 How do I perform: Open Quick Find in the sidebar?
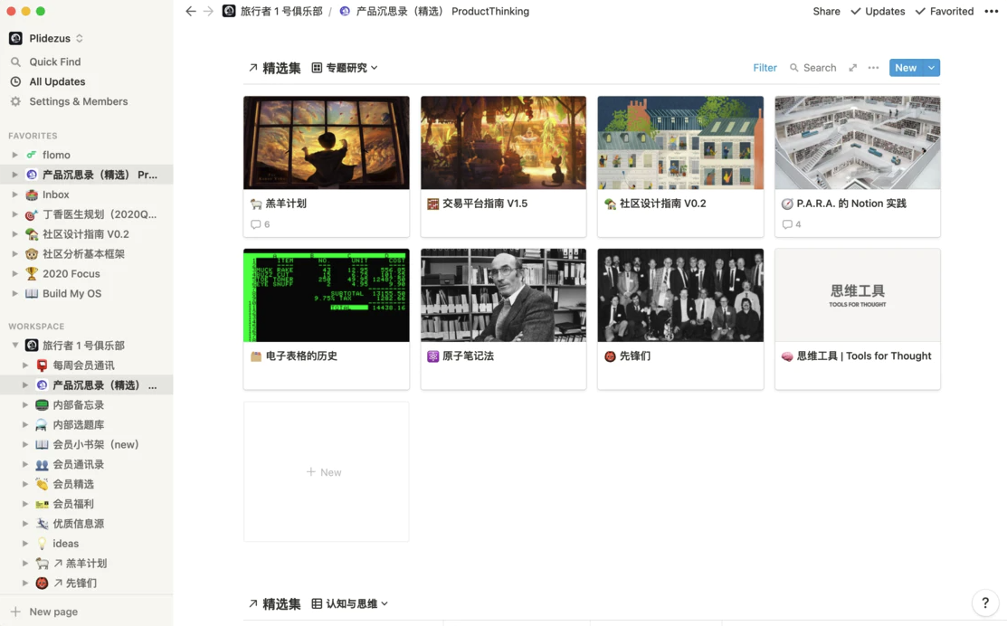[x=54, y=62]
